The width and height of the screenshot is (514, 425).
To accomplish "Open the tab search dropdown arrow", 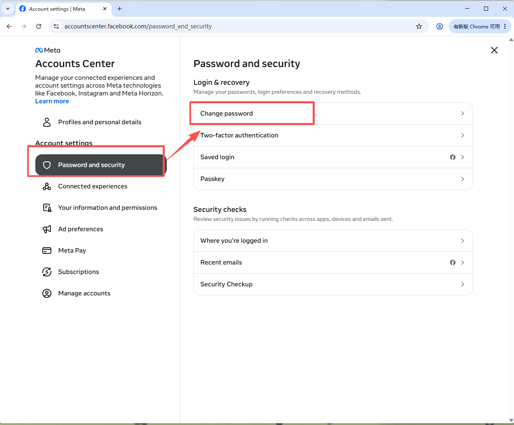I will point(8,9).
